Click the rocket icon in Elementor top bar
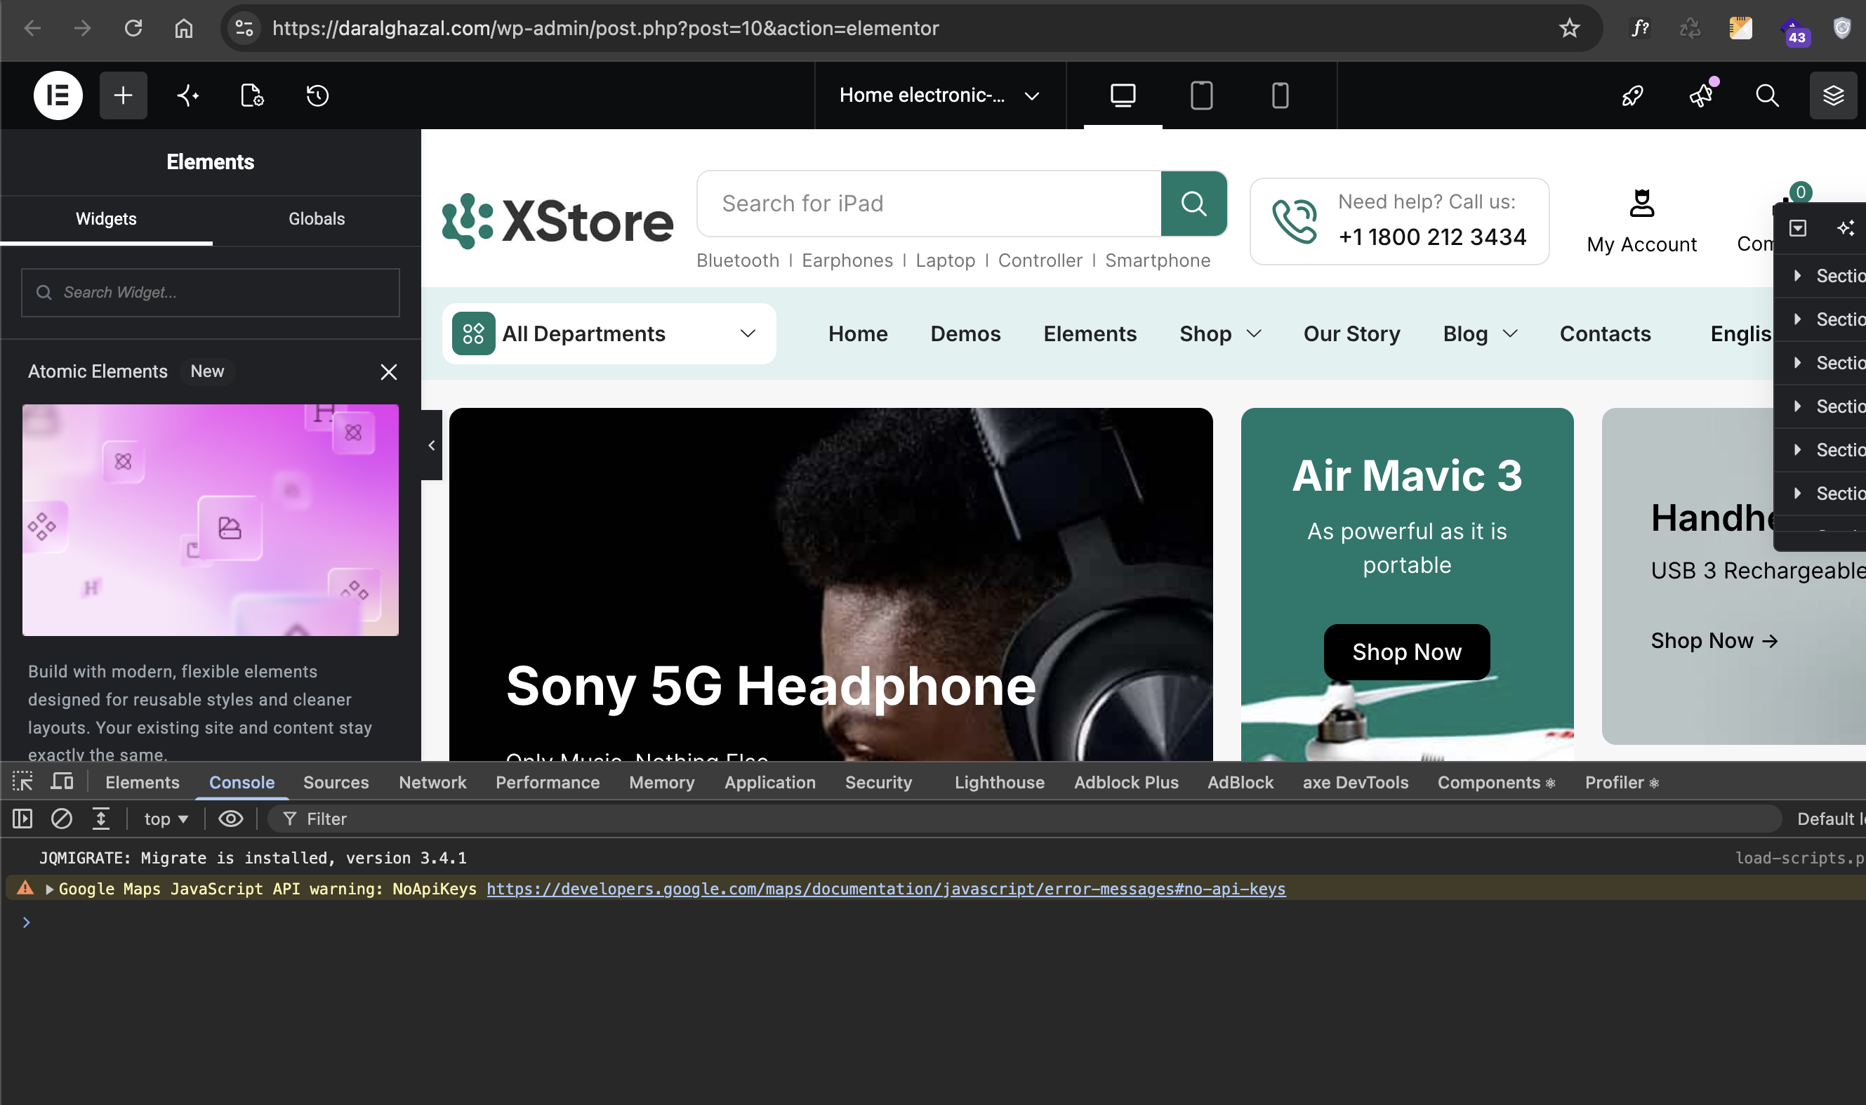This screenshot has width=1866, height=1105. 1633,95
